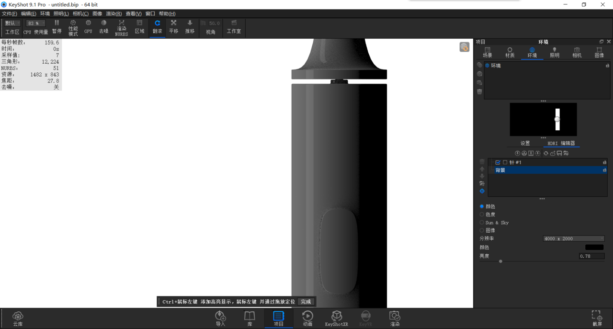Viewport: 613px width, 329px height.
Task: Click the HDRI preview pin marker
Action: pos(557,119)
